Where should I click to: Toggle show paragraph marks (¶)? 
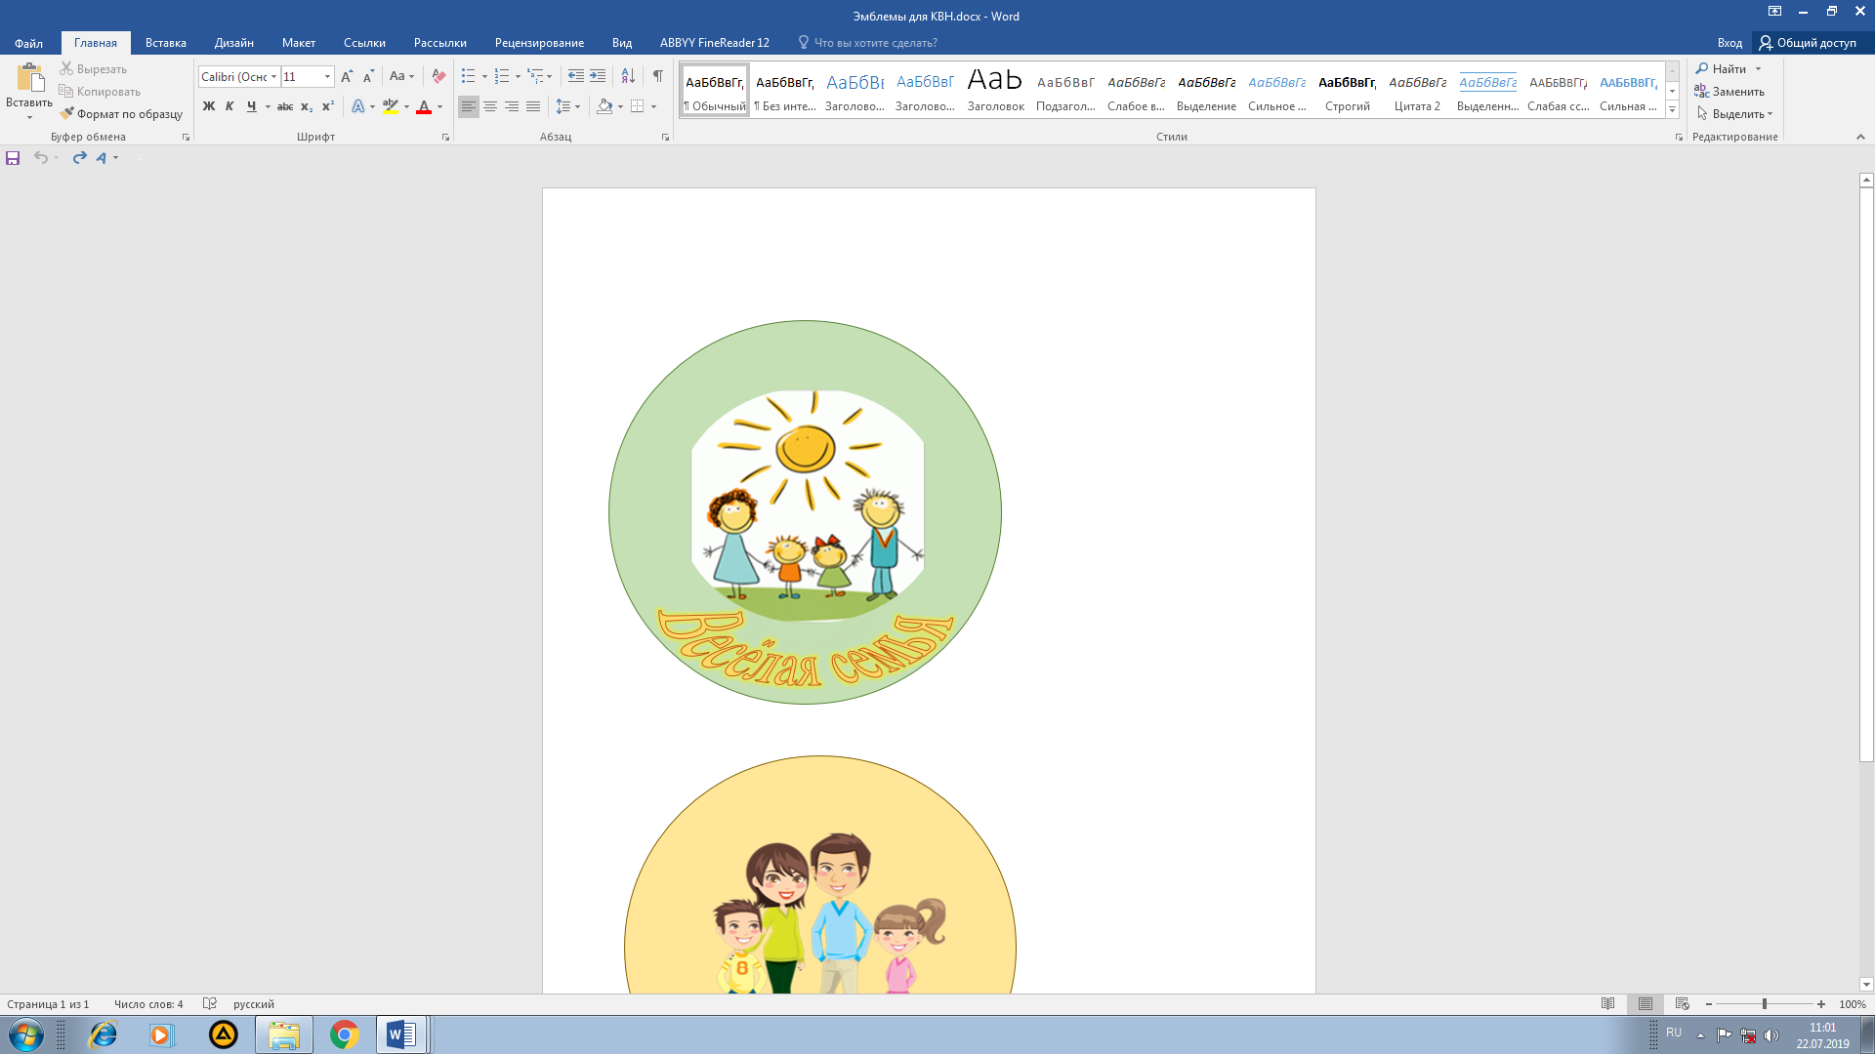(658, 76)
